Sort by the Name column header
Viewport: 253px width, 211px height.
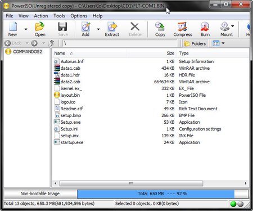89,53
